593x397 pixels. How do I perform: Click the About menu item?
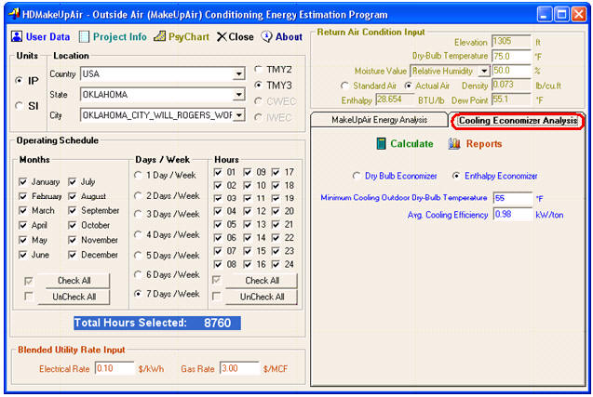coord(289,37)
